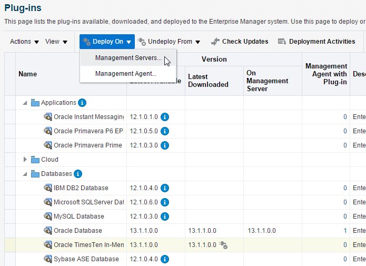Click the Check Updates button
The height and width of the screenshot is (266, 366).
[240, 42]
